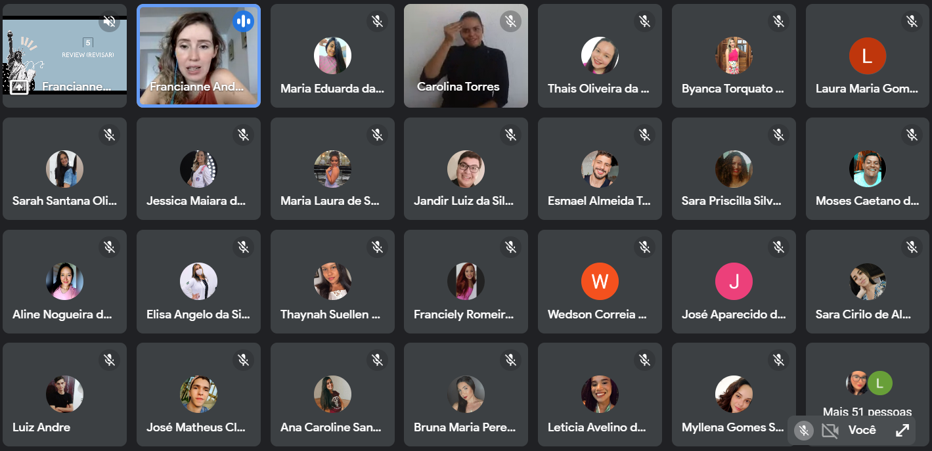
Task: Click the presentation icon on the shared screen tile
Action: (x=18, y=86)
